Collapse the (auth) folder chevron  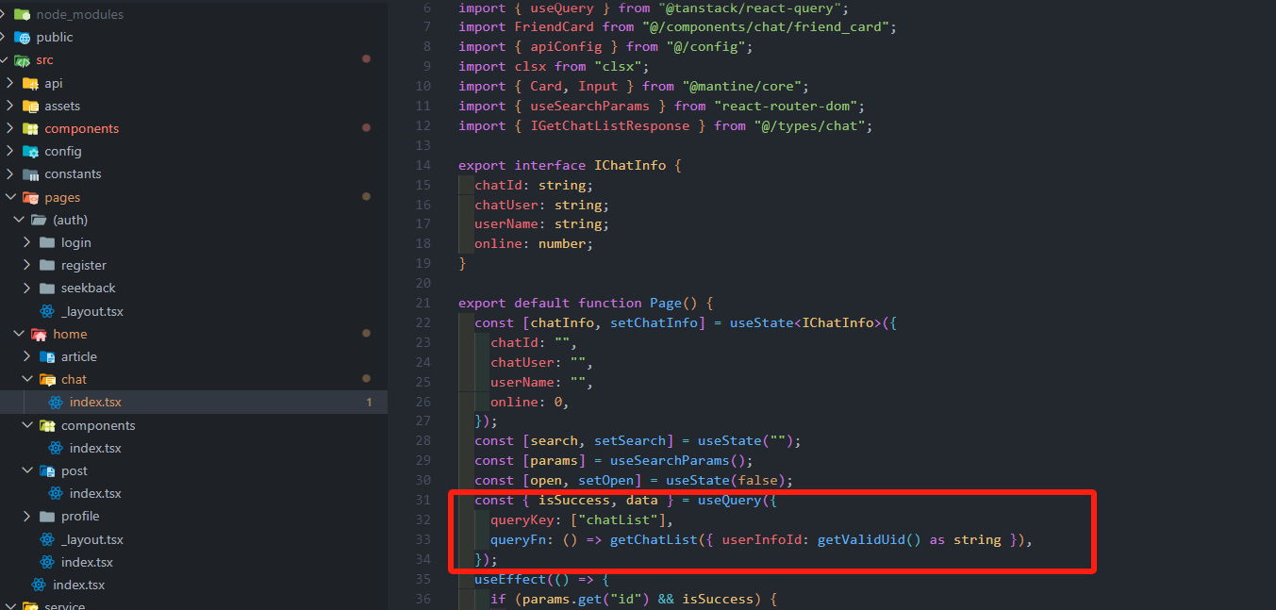click(x=19, y=221)
